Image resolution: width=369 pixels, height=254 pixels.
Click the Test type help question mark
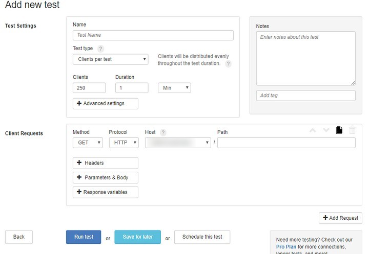tap(100, 49)
